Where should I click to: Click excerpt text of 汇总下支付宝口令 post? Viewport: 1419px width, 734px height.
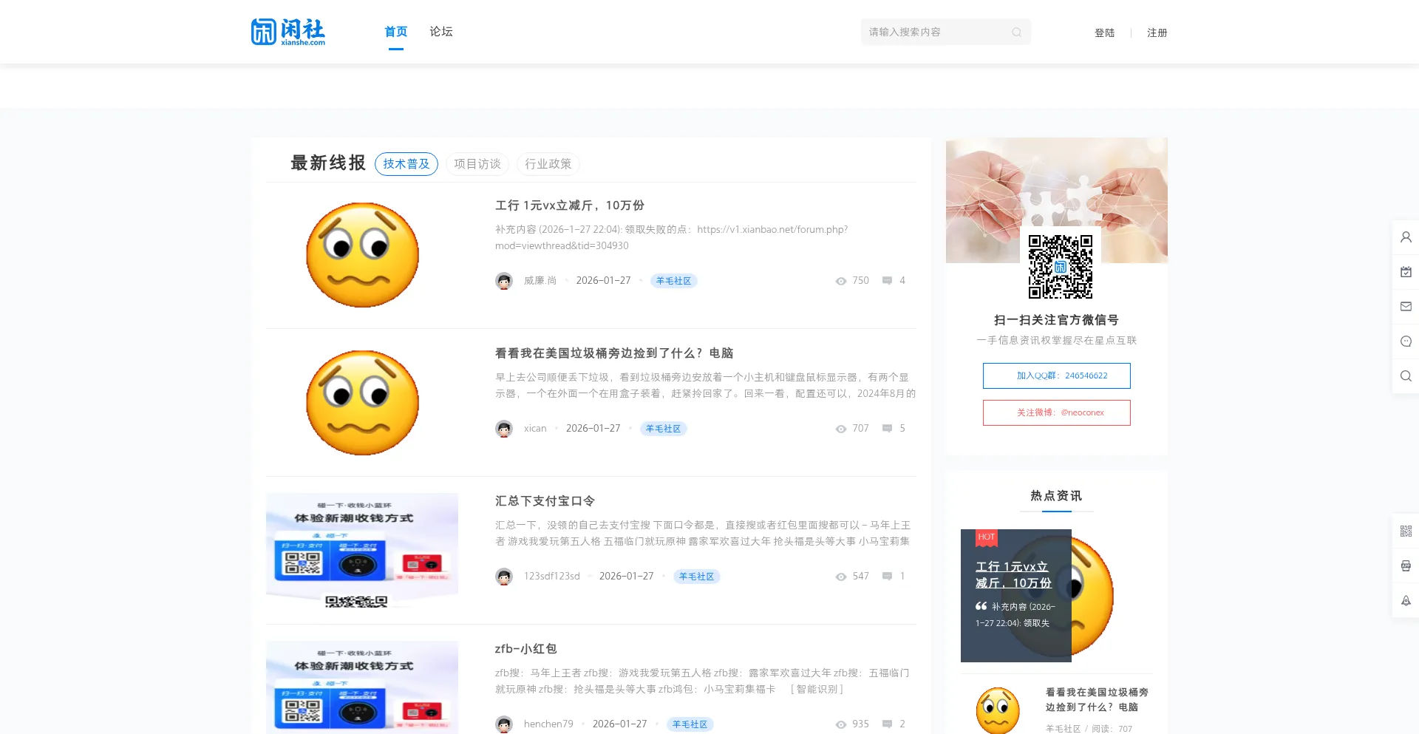pos(703,533)
